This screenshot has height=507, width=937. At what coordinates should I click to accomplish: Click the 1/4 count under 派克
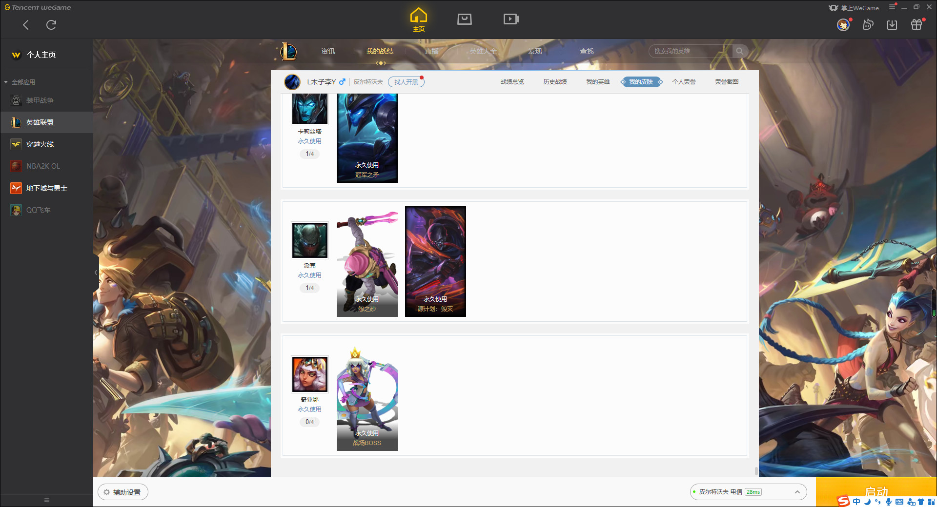pyautogui.click(x=309, y=288)
